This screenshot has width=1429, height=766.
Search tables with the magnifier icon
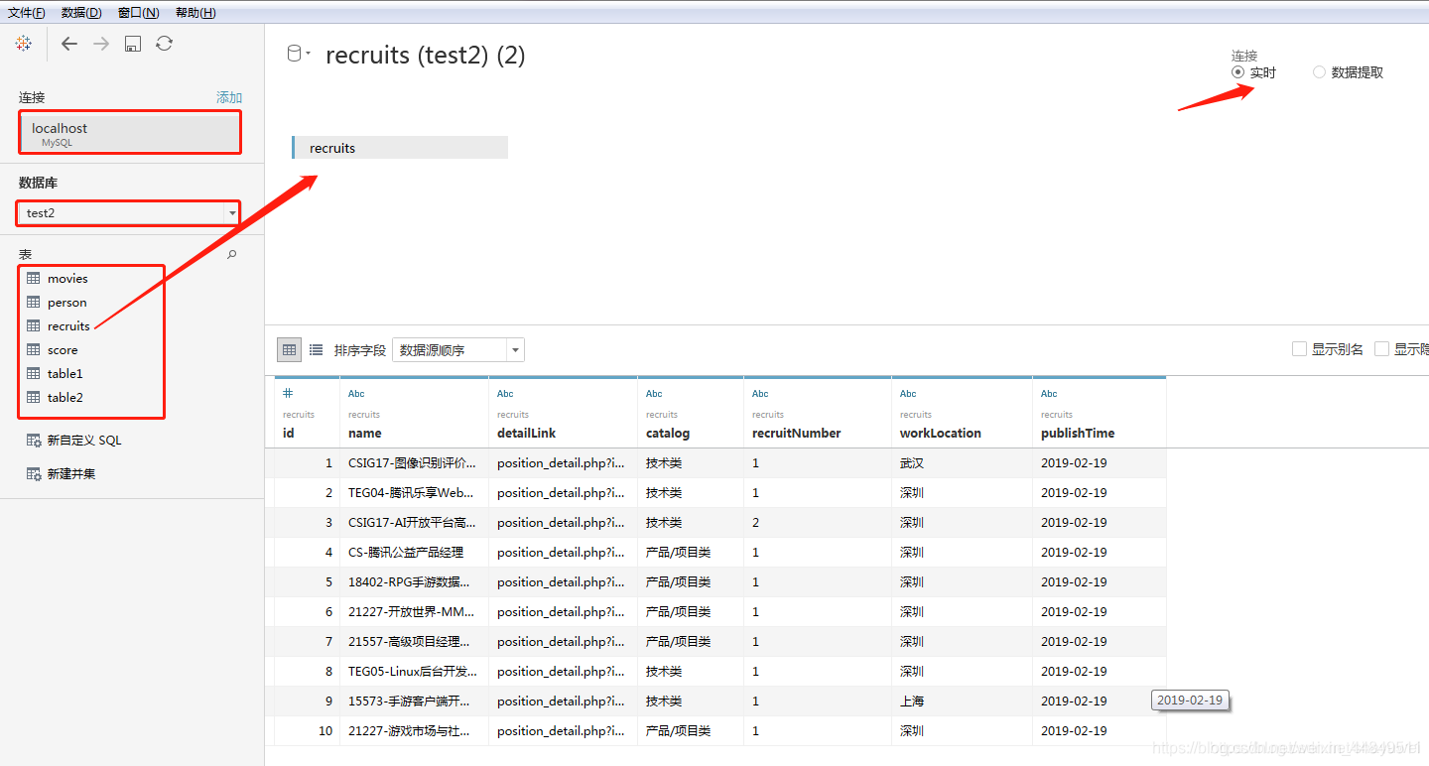[232, 255]
